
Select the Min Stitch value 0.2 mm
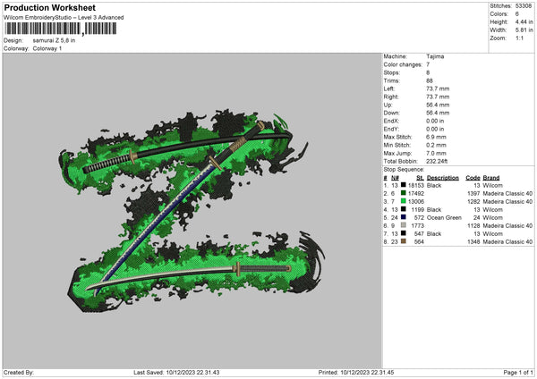(436, 146)
